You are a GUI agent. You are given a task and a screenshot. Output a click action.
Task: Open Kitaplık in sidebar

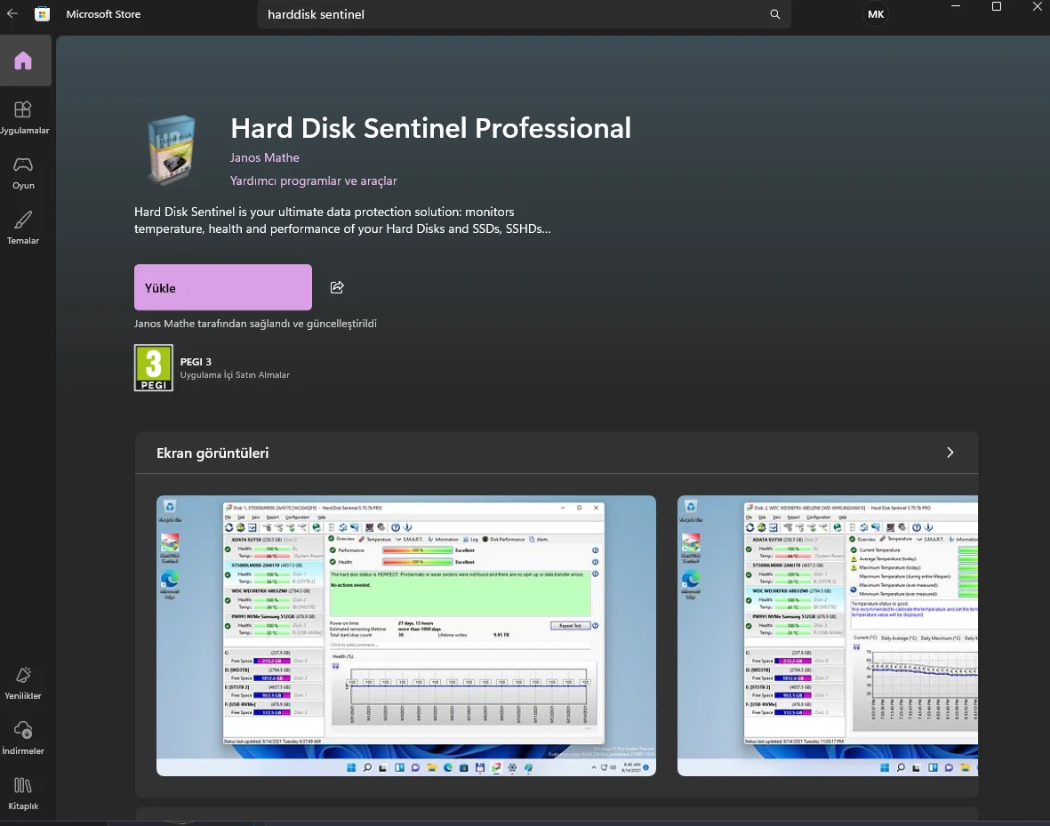click(x=23, y=793)
